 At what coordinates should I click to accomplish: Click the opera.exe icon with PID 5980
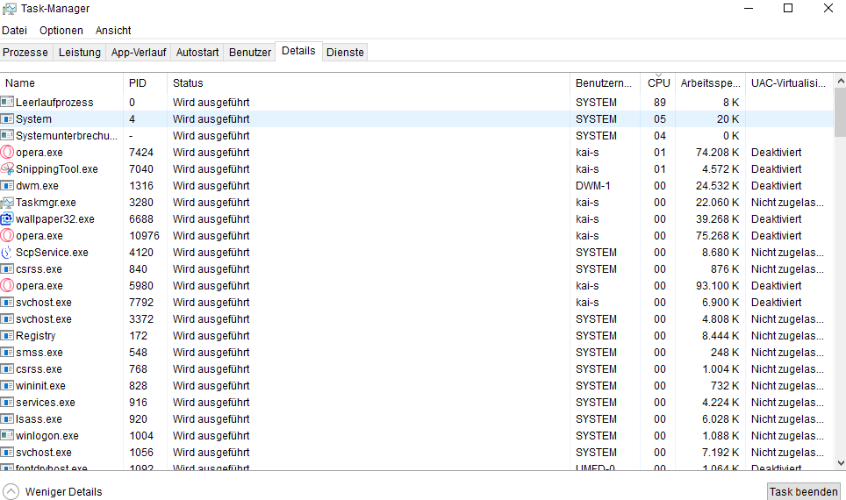7,285
